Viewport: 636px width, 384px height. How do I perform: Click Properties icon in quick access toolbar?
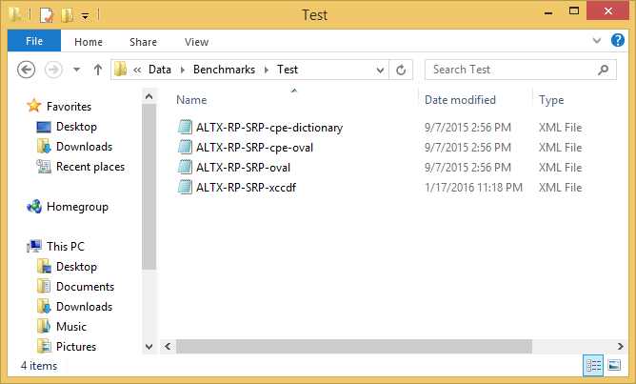[x=47, y=15]
